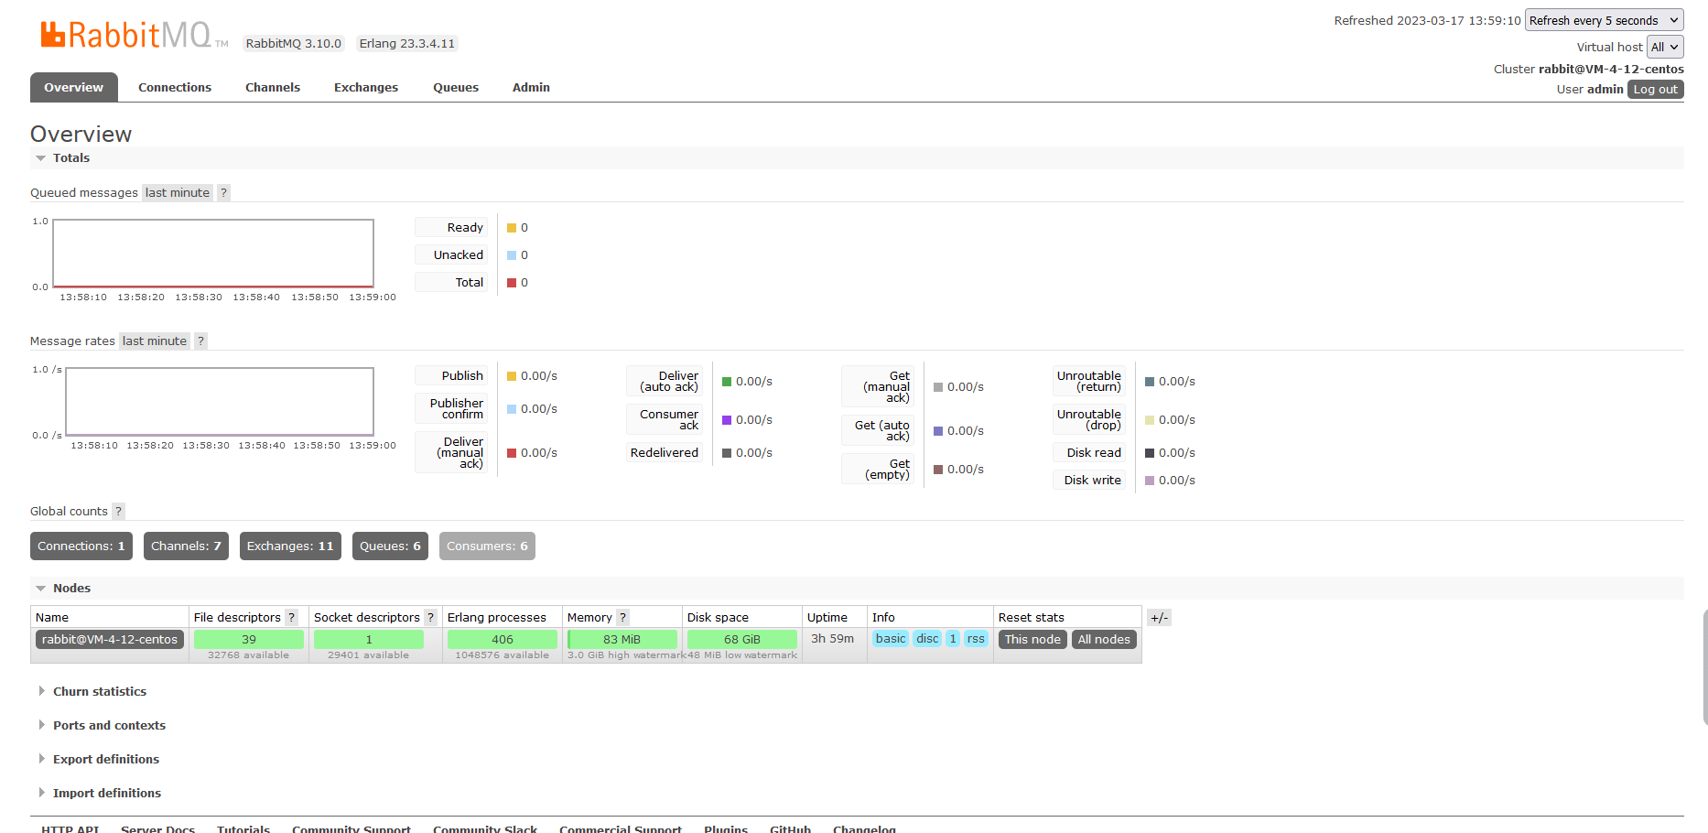Open help for Socket descriptors column
This screenshot has width=1708, height=833.
[x=430, y=617]
